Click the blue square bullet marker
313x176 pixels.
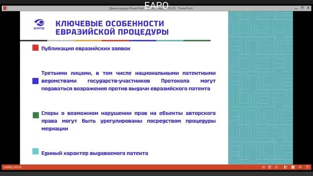click(36, 81)
